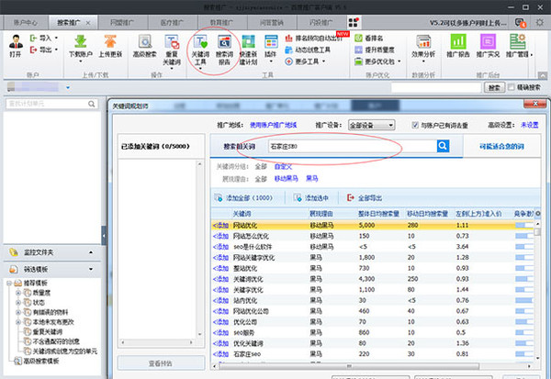Click the 打开 account icon
Image resolution: width=551 pixels, height=379 pixels.
[16, 42]
